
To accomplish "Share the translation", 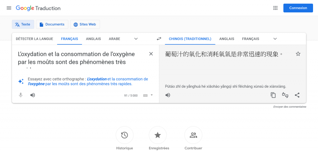I will coord(297,95).
